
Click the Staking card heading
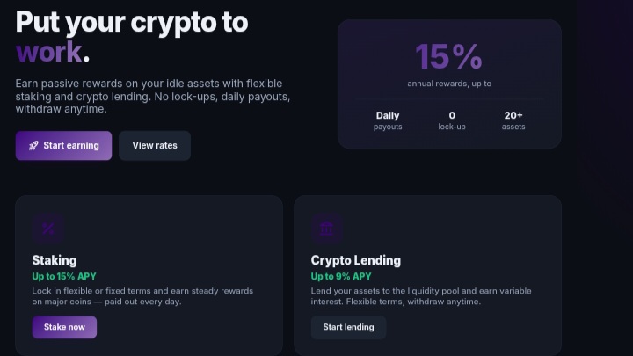[55, 260]
